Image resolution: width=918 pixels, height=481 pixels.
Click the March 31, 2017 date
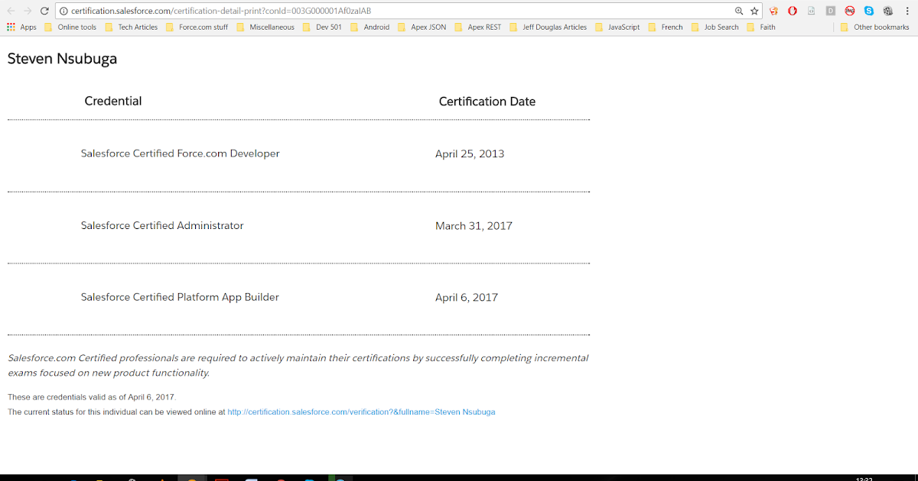coord(474,225)
